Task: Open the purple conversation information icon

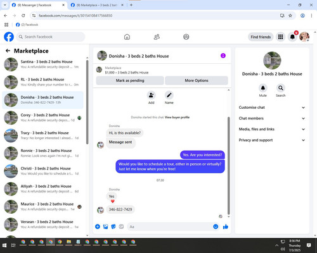Action: coord(223,56)
